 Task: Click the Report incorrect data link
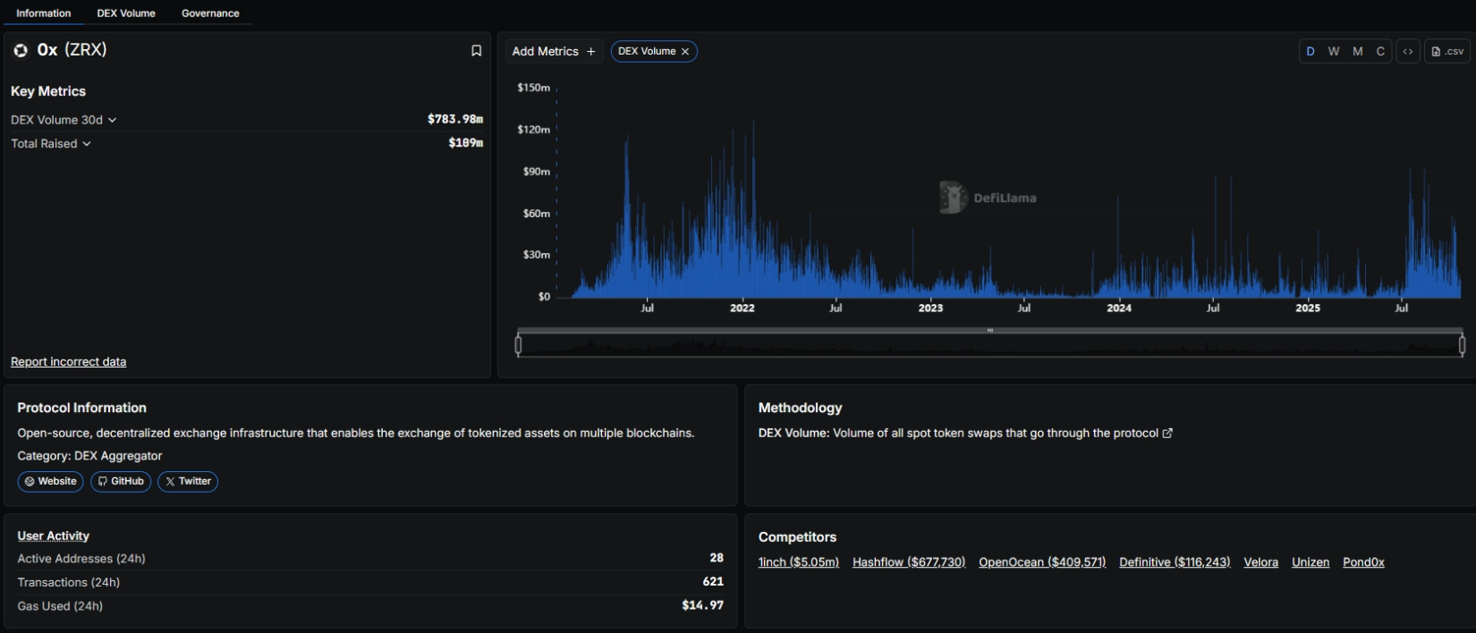(x=68, y=362)
